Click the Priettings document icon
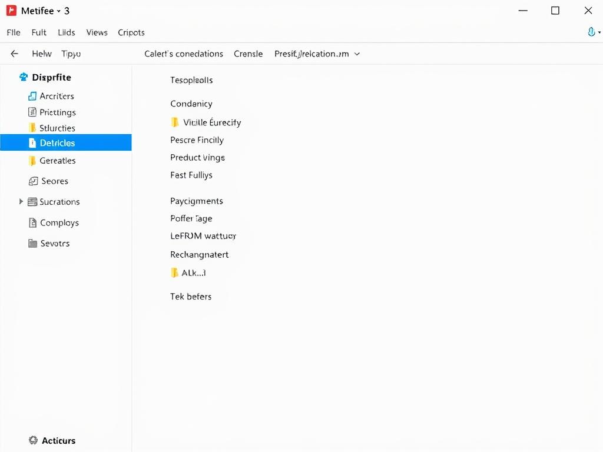 point(32,112)
